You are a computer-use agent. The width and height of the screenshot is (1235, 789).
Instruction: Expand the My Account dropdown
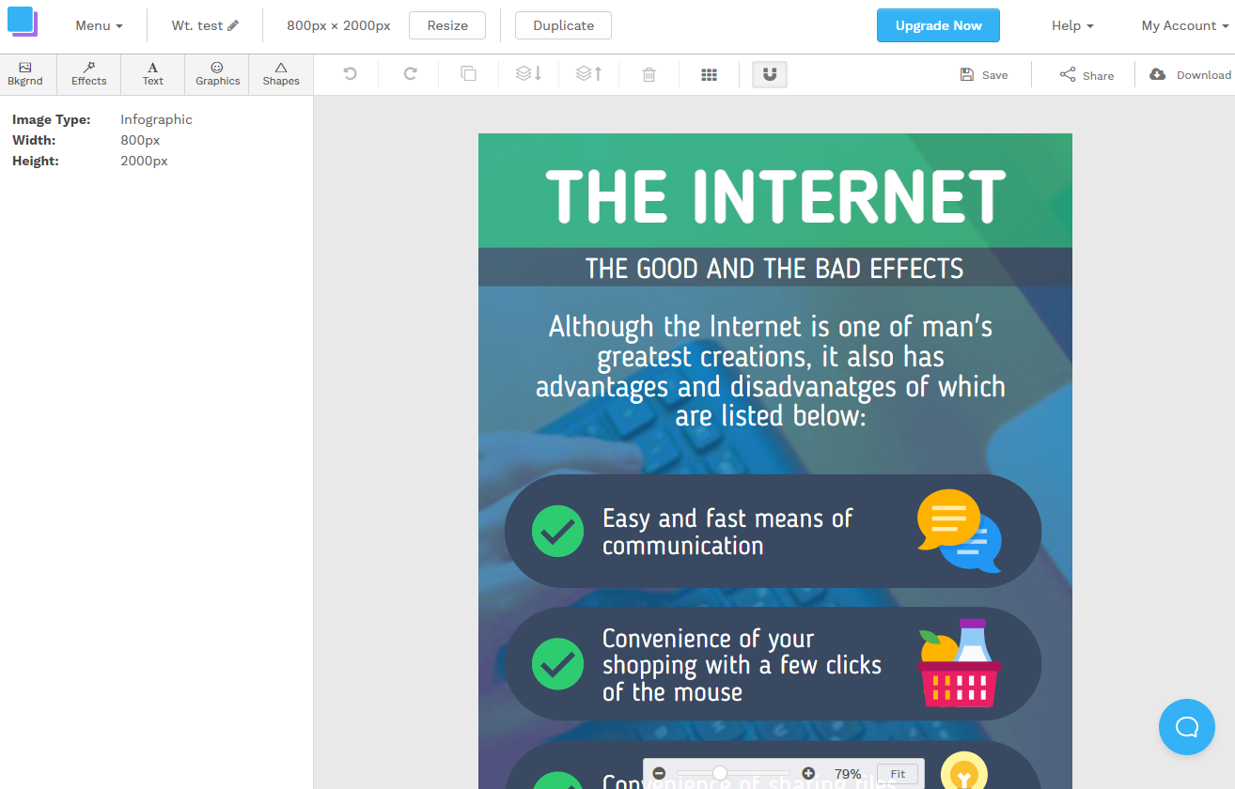1184,25
